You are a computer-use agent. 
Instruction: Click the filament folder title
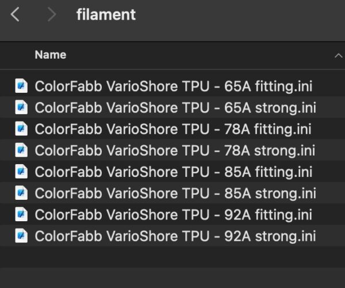coord(106,15)
